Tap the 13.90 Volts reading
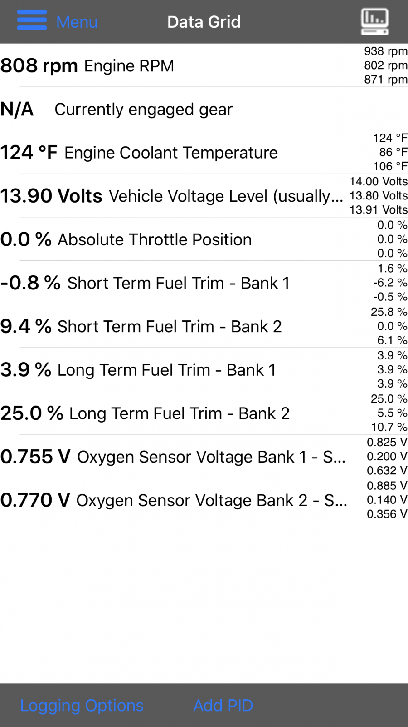Screen dimensions: 408x727 51,196
